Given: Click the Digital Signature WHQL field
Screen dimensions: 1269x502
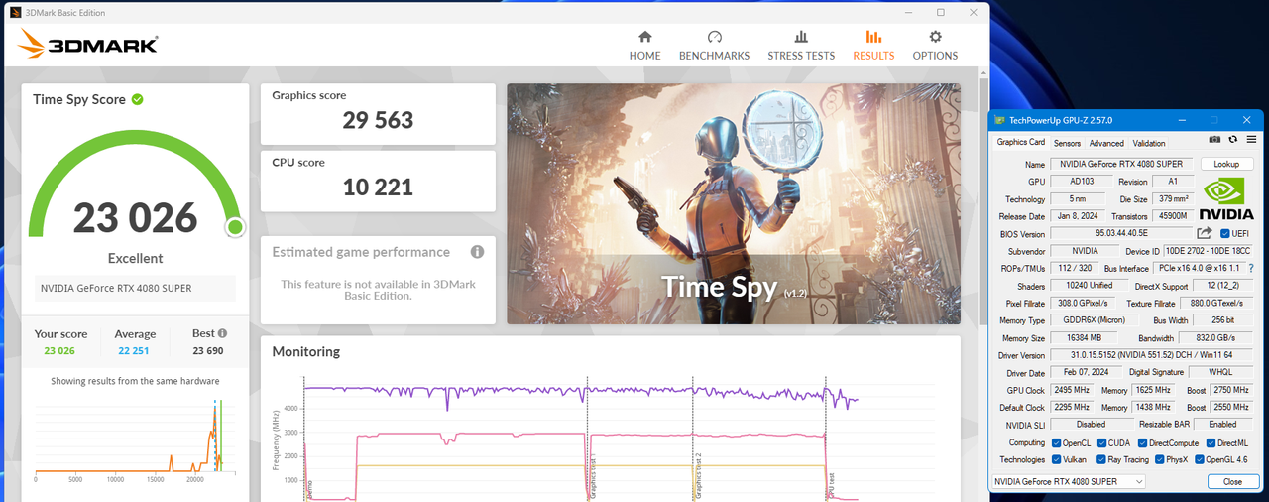Looking at the screenshot, I should click(x=1220, y=373).
